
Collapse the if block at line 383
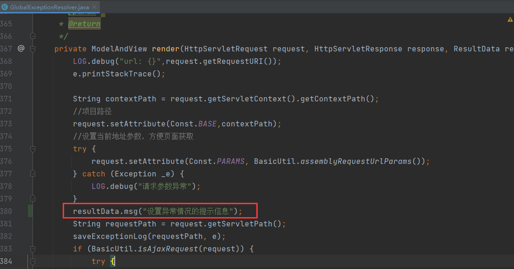(x=33, y=249)
